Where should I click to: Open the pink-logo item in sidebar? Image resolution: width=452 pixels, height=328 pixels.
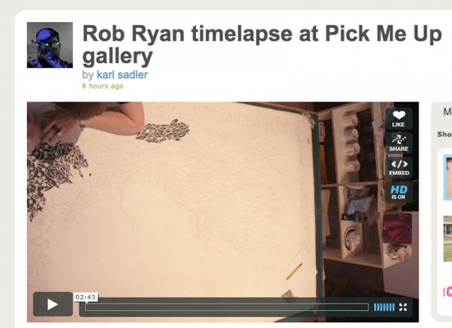(448, 292)
